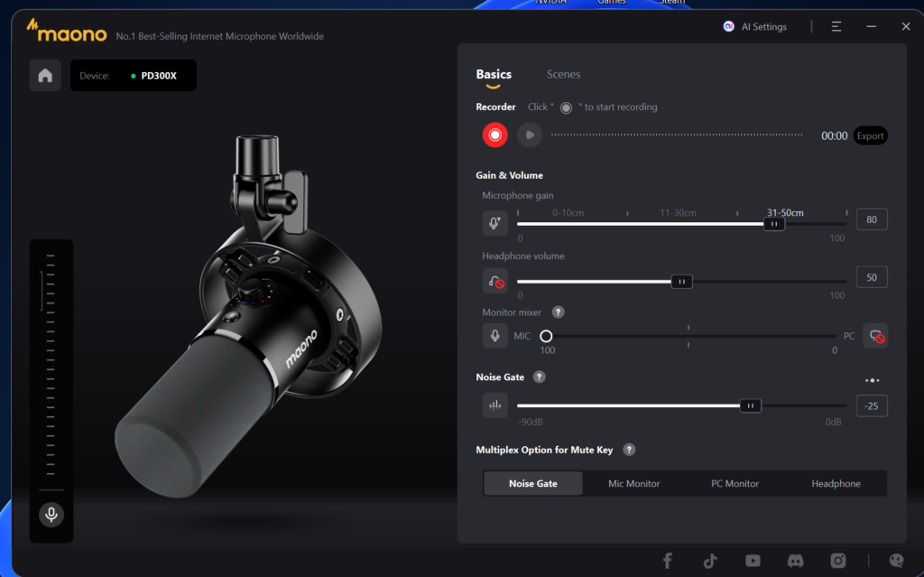Toggle headphone volume mute icon

point(495,281)
